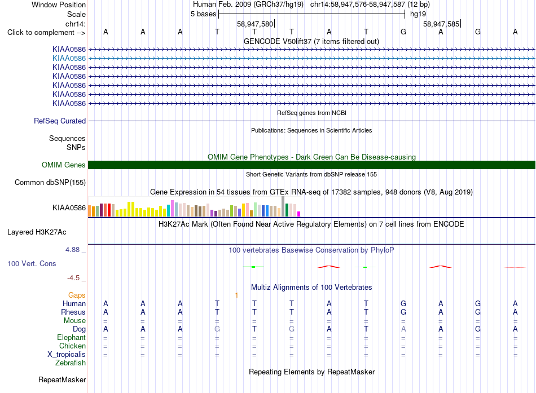
Task: Click the Sequences subtrack label
Action: click(x=67, y=138)
